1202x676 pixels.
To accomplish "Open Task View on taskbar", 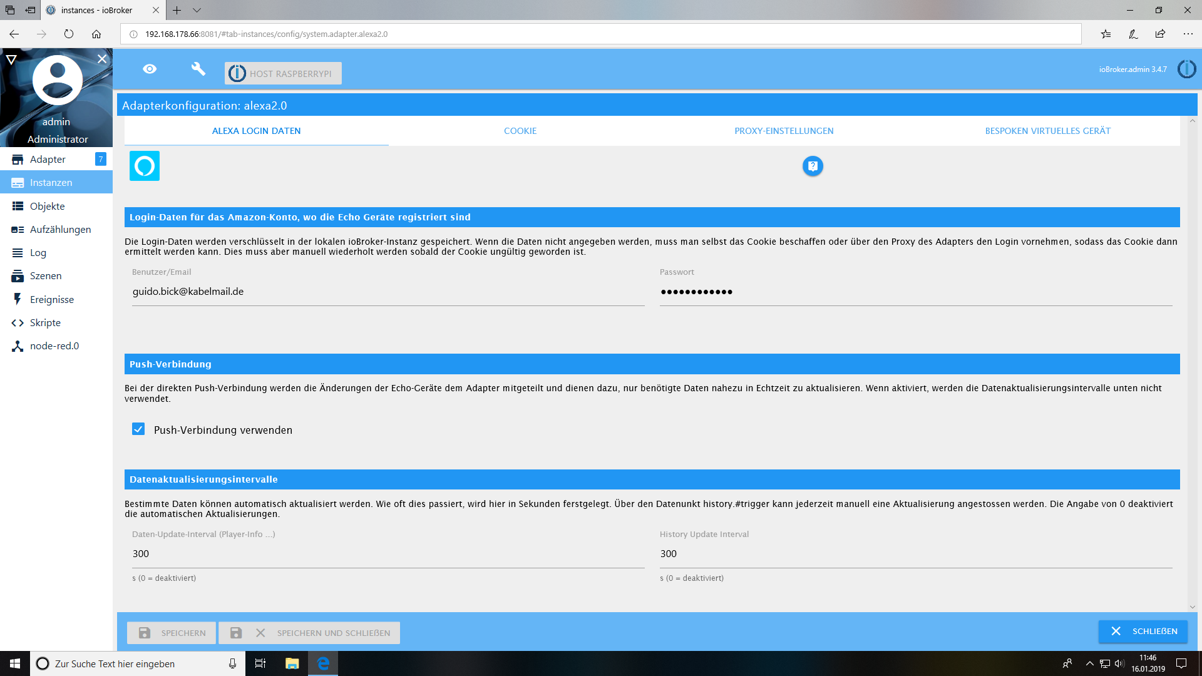I will coord(260,663).
